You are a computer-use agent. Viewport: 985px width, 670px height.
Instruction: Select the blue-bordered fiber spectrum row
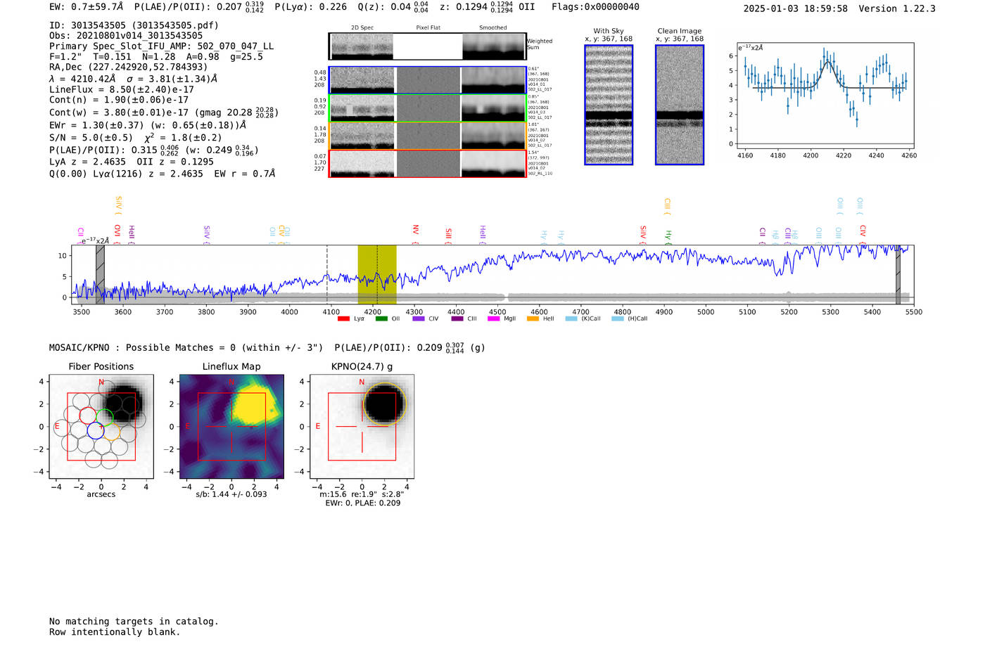point(427,80)
